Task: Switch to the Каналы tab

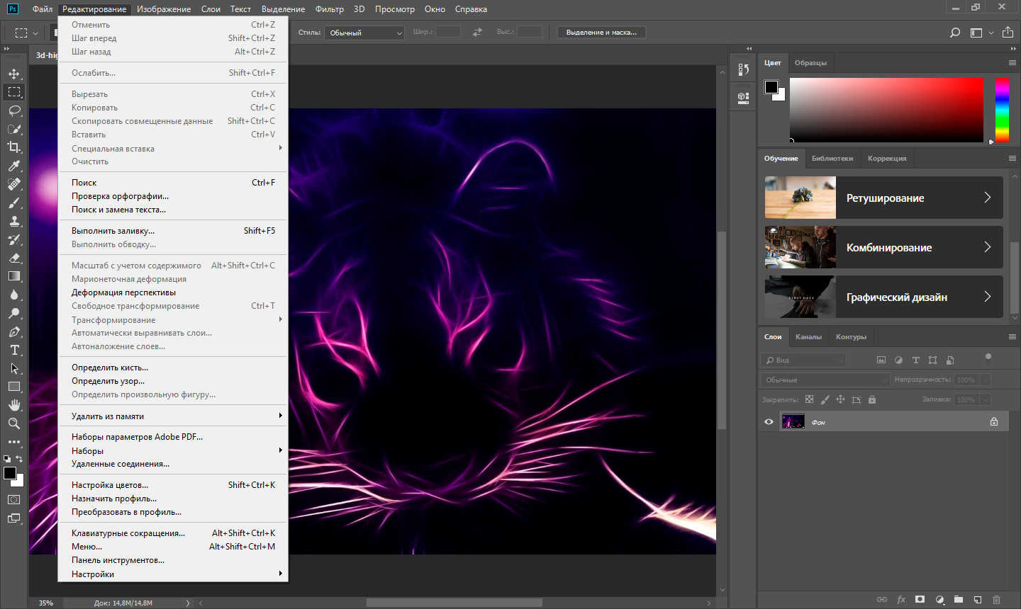Action: coord(808,337)
